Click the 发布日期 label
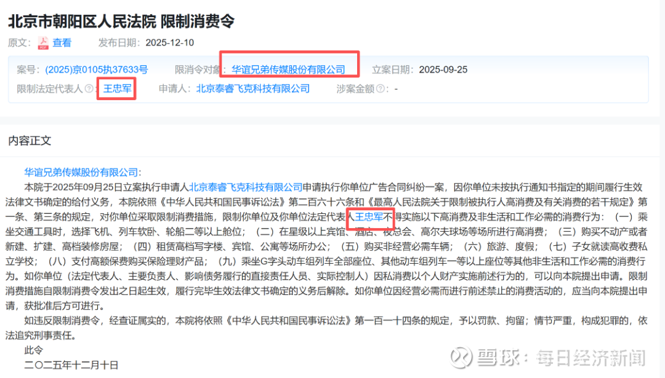 point(120,43)
